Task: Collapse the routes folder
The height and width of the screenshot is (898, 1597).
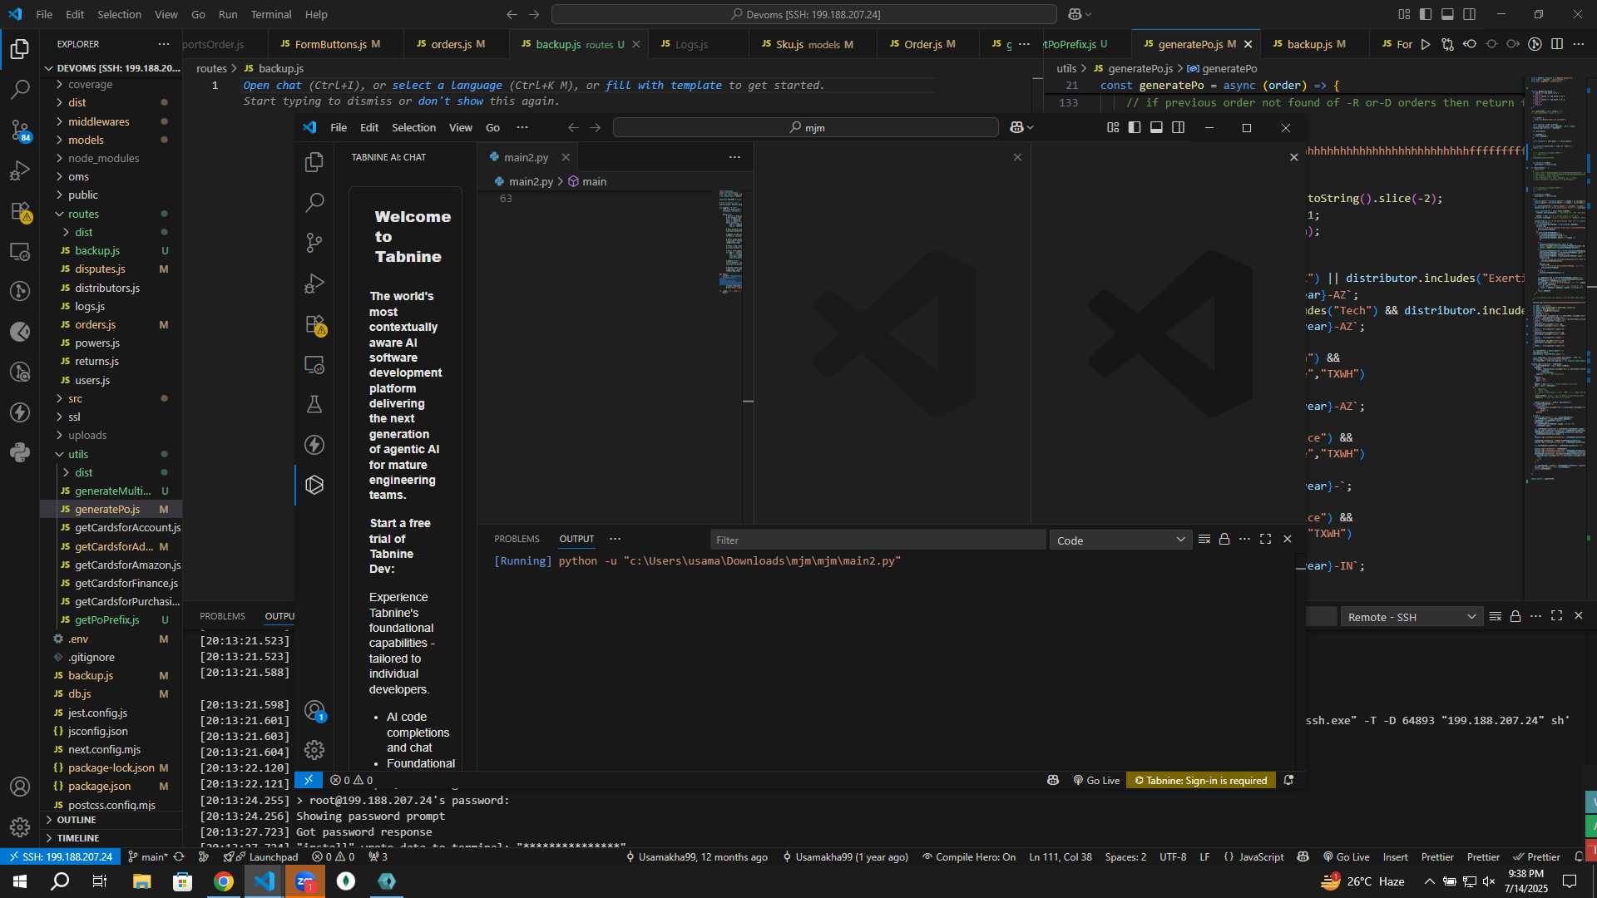Action: (x=111, y=214)
